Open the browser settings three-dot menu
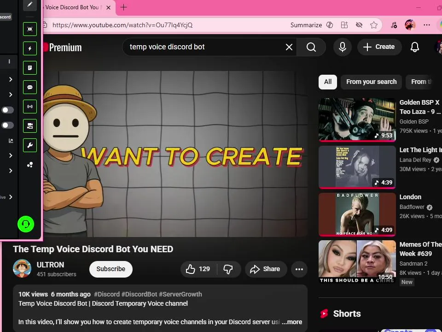 tap(427, 25)
